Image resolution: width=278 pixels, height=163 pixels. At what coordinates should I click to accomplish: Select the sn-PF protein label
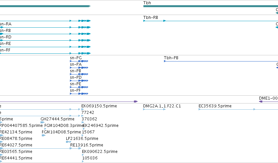click(x=75, y=90)
